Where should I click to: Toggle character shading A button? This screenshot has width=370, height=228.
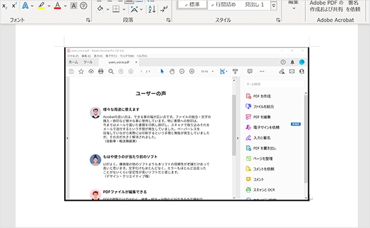tap(73, 6)
